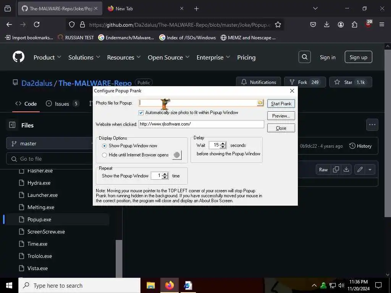Click the Website when clicked field
Screen dimensions: 391x293
coord(201,124)
